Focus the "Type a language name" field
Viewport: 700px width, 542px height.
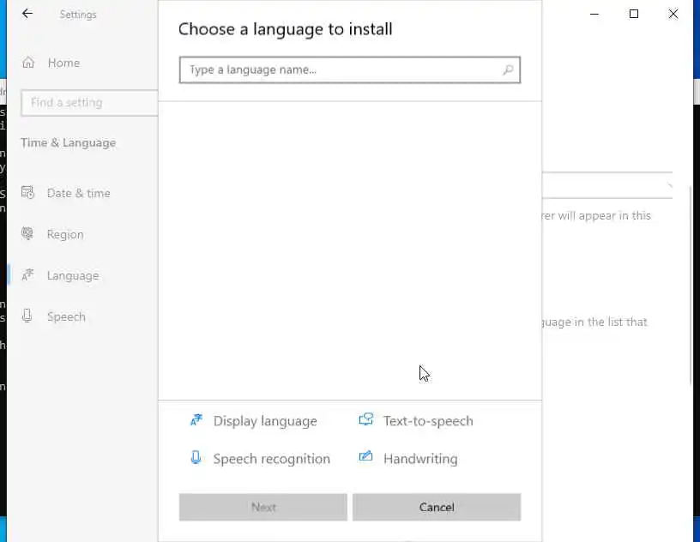[x=343, y=69]
